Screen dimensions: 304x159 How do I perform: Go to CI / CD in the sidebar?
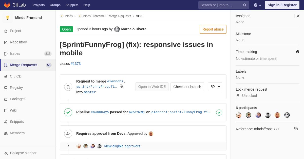[16, 76]
